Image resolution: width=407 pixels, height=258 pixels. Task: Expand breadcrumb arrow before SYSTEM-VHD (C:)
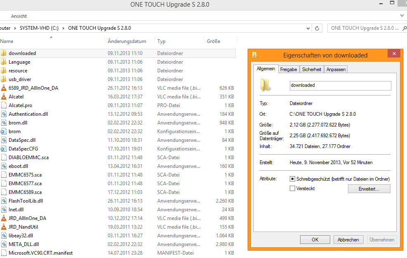pyautogui.click(x=15, y=28)
